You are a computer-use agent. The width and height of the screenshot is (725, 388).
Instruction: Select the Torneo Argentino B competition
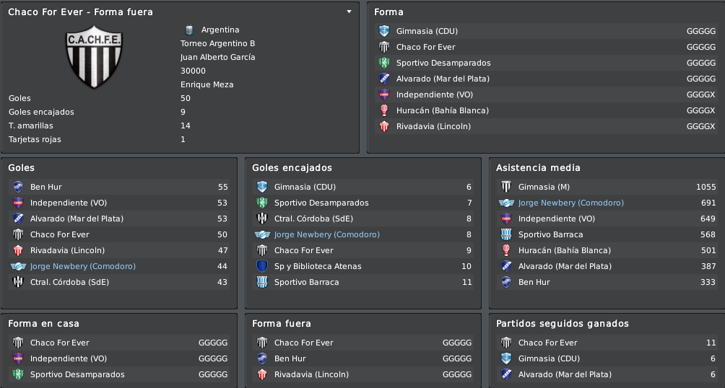pyautogui.click(x=218, y=43)
